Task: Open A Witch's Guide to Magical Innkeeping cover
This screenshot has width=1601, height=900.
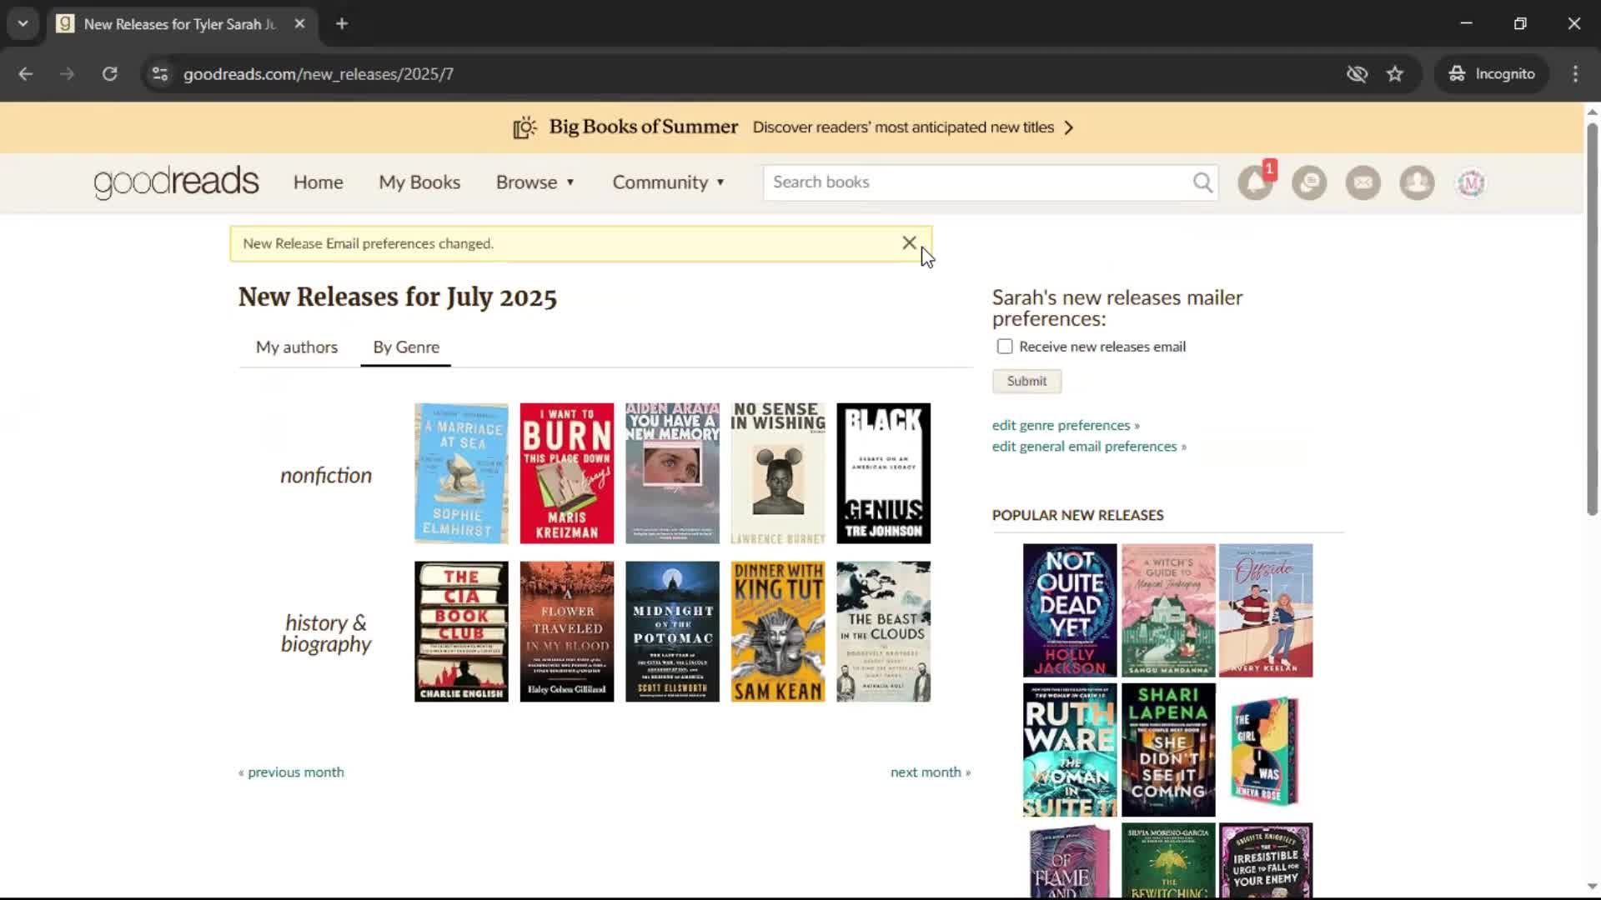Action: pyautogui.click(x=1168, y=610)
